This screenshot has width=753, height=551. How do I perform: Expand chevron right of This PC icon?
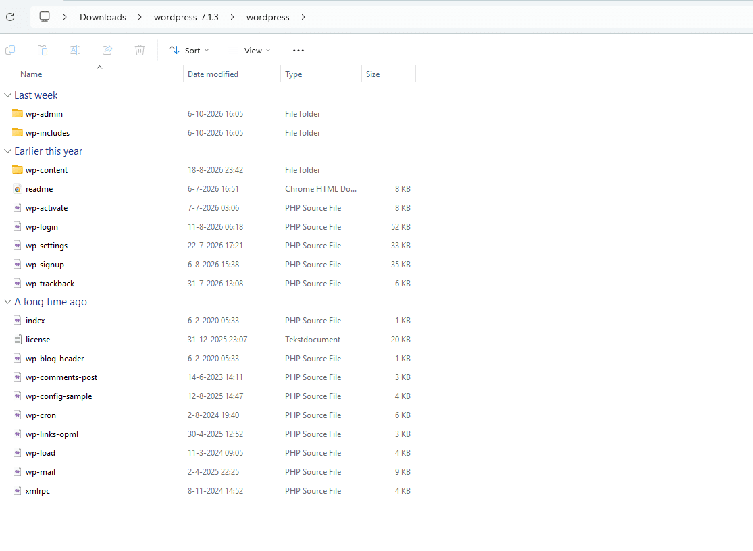[65, 18]
